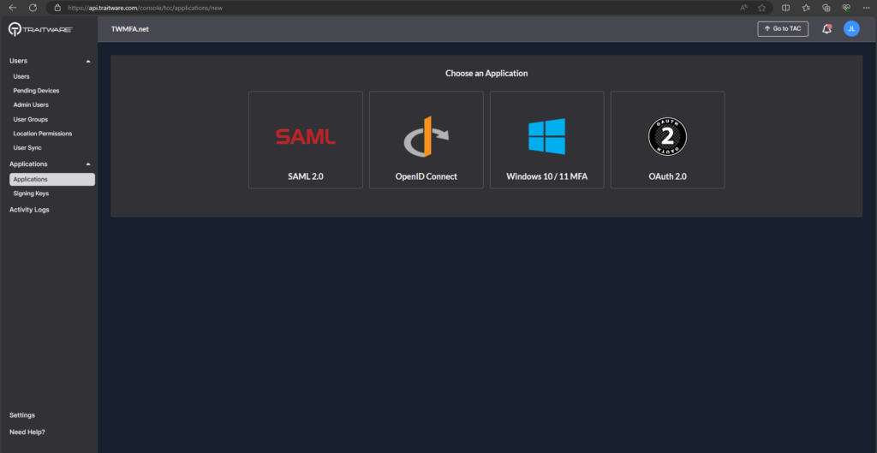This screenshot has height=453, width=877.
Task: Open the Read aloud icon in address bar
Action: [x=743, y=8]
